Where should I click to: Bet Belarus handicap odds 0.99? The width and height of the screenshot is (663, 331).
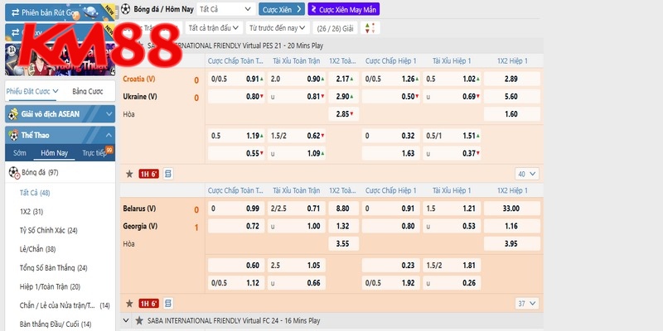tap(236, 209)
